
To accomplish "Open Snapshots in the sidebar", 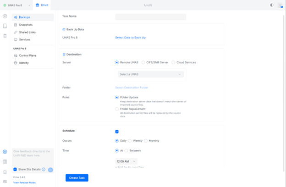I will point(33,25).
